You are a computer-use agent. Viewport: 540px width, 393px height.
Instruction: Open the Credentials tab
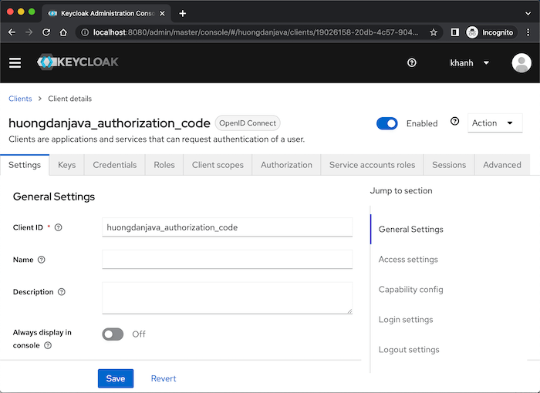(x=115, y=165)
